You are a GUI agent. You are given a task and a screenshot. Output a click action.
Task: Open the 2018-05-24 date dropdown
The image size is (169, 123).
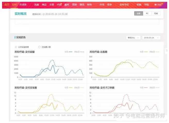click(151, 38)
